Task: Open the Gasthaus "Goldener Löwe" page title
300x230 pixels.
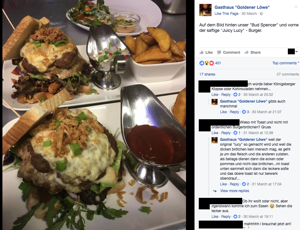Action: pyautogui.click(x=242, y=7)
